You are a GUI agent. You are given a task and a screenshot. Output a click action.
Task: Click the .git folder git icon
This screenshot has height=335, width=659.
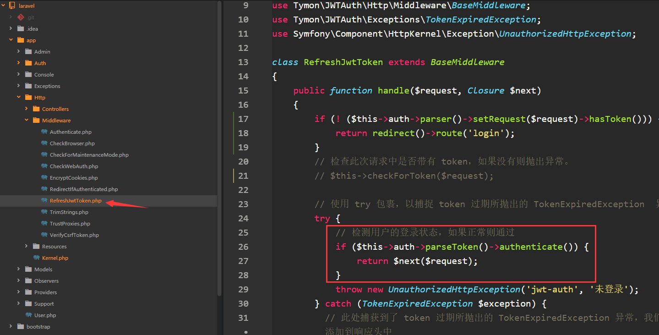click(20, 17)
